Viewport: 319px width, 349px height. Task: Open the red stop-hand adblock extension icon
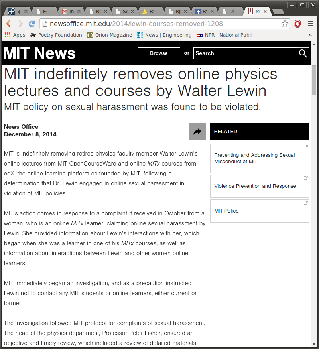297,24
